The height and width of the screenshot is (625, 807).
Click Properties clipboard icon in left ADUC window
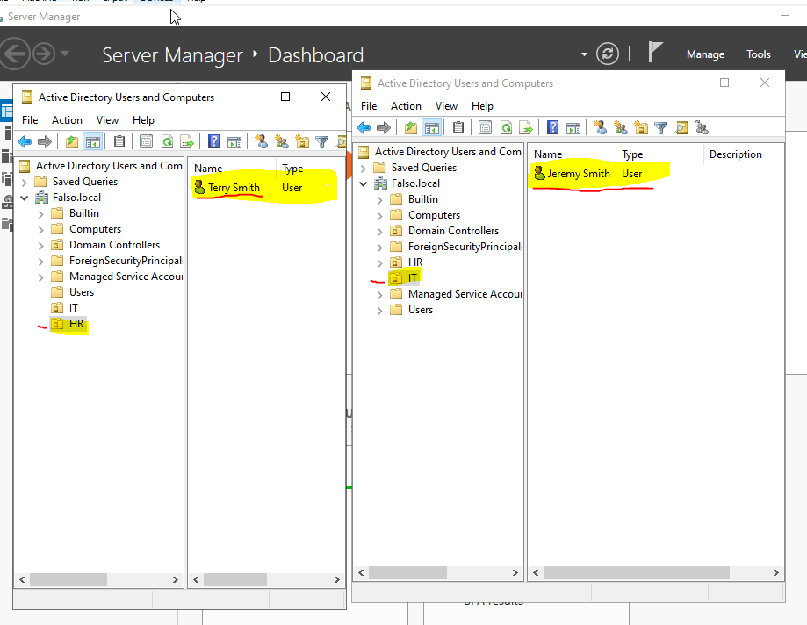click(x=119, y=141)
